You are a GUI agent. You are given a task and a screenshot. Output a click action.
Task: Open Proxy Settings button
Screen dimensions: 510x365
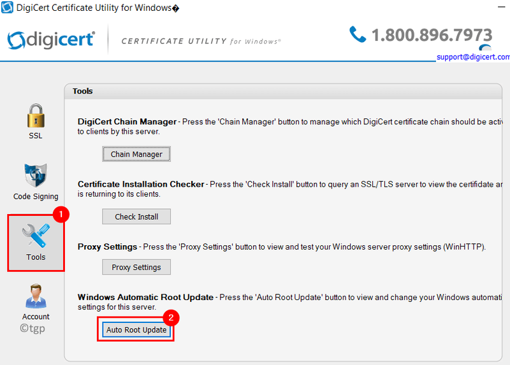tap(136, 267)
